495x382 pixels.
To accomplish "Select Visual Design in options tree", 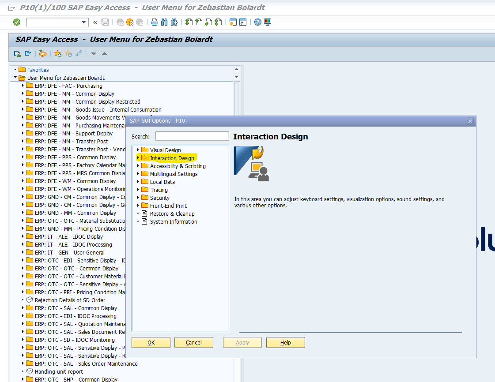I will point(166,150).
